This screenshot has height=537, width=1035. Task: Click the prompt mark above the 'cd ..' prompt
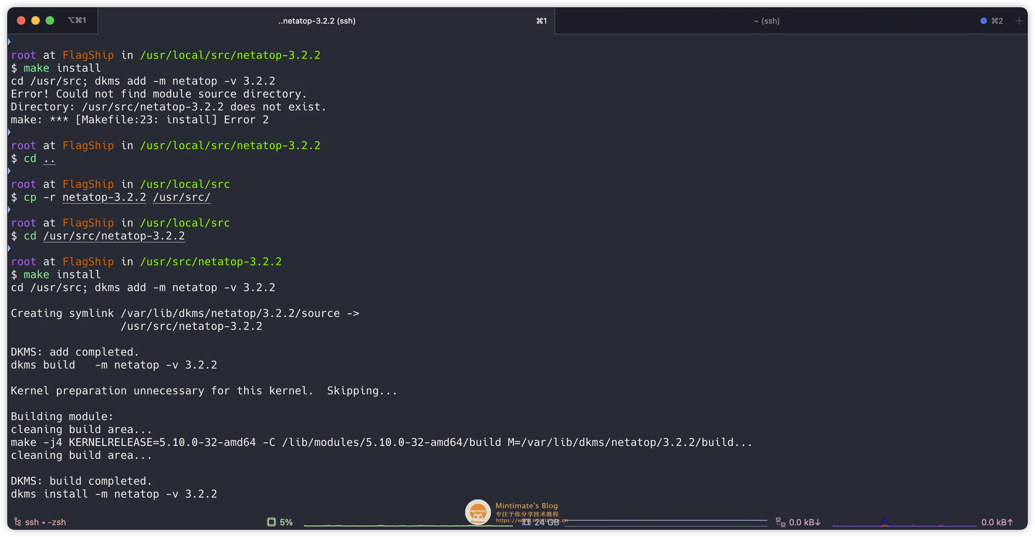pos(9,133)
